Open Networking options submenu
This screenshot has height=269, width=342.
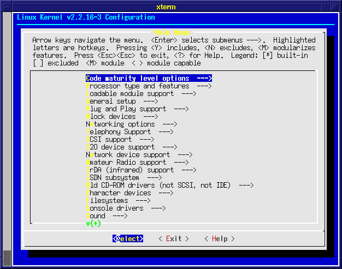(131, 124)
